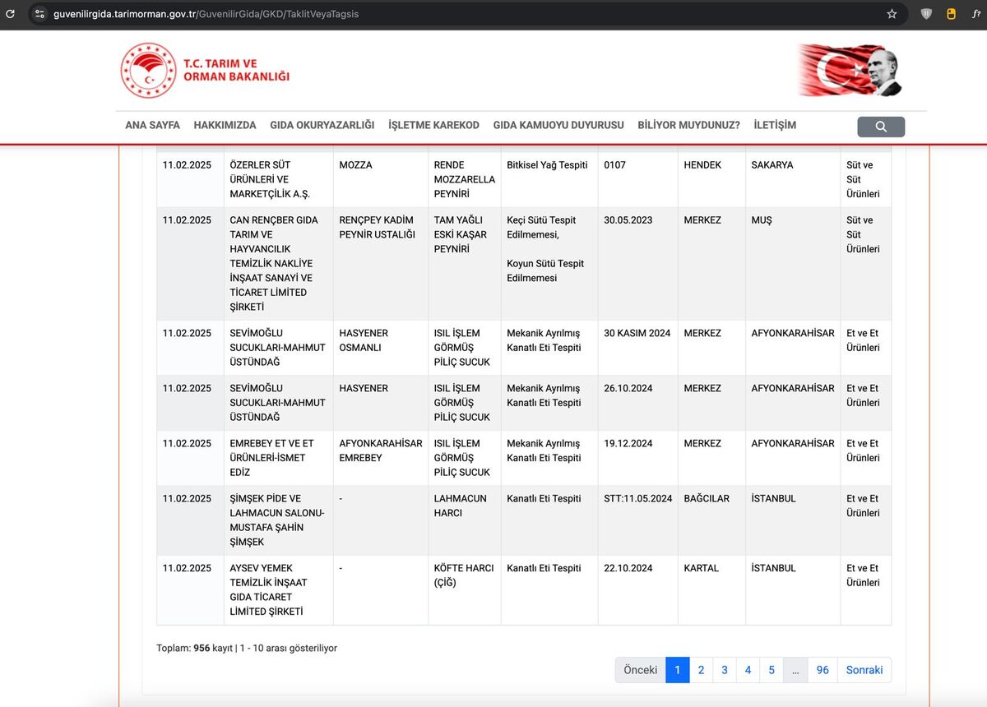Select the ÖZERLER SÜT ÜRÜNLERİ company cell

coord(278,180)
